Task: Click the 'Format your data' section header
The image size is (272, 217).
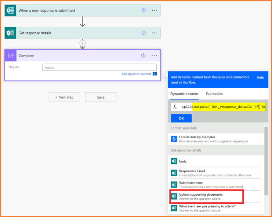Action: (x=216, y=128)
